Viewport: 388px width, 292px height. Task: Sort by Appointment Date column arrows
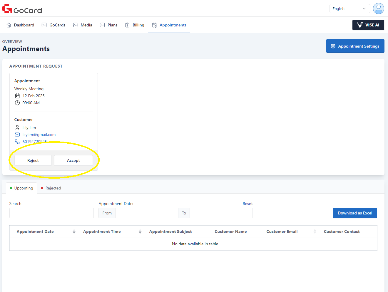(74, 231)
